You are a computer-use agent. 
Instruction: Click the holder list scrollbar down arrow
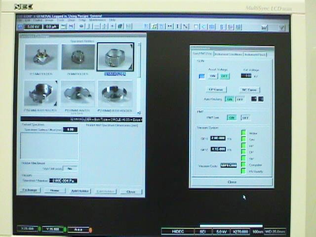tap(139, 113)
